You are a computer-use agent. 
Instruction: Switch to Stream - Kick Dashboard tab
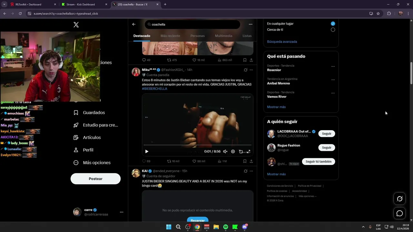[84, 5]
